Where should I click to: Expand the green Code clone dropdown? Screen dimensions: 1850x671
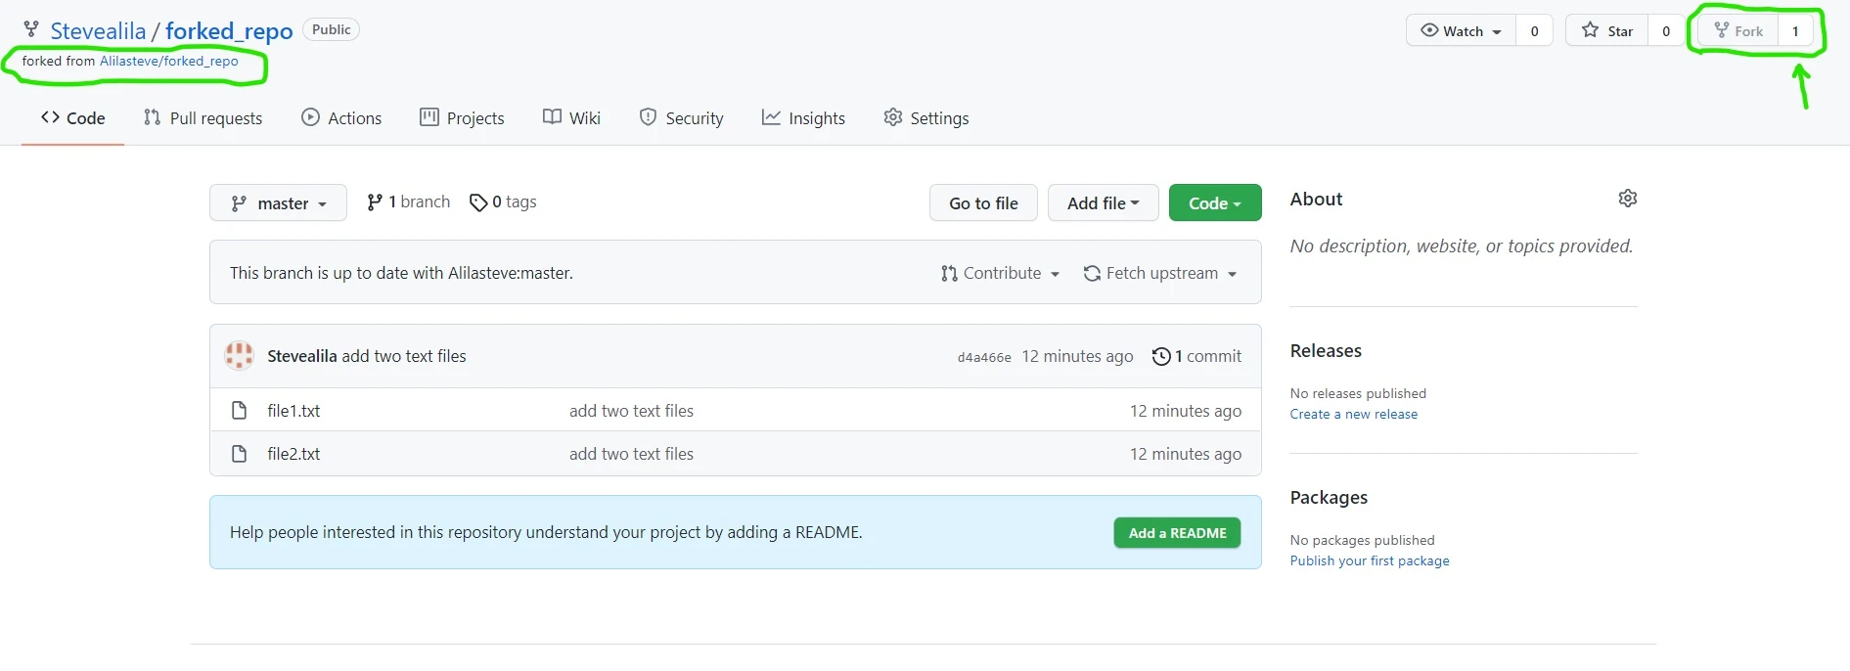pos(1215,202)
